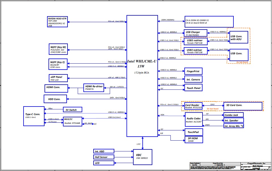Image resolution: width=272 pixels, height=171 pixels.
Task: Select the "CC/Vconn" line label
Action: point(52,122)
